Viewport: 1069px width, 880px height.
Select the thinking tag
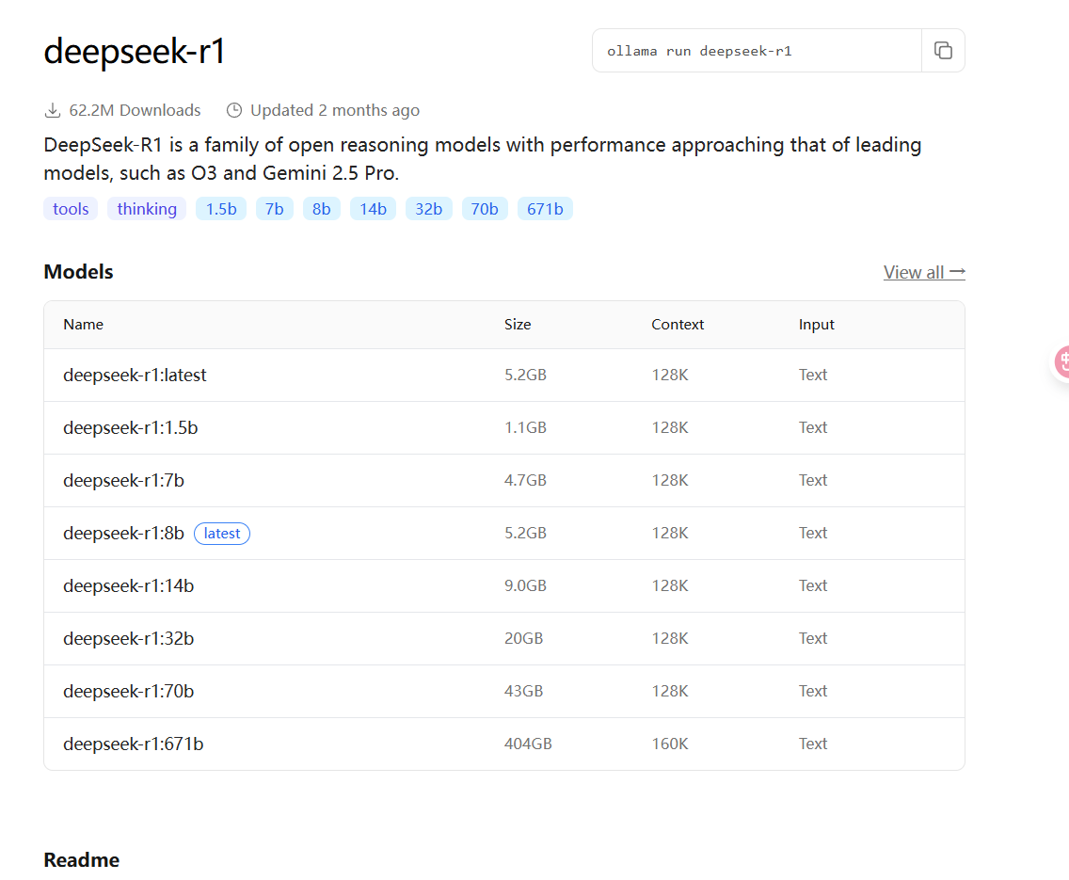(x=147, y=209)
